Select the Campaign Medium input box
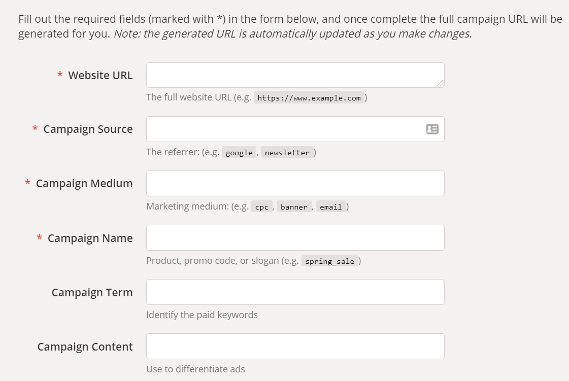Image resolution: width=569 pixels, height=381 pixels. pos(295,184)
